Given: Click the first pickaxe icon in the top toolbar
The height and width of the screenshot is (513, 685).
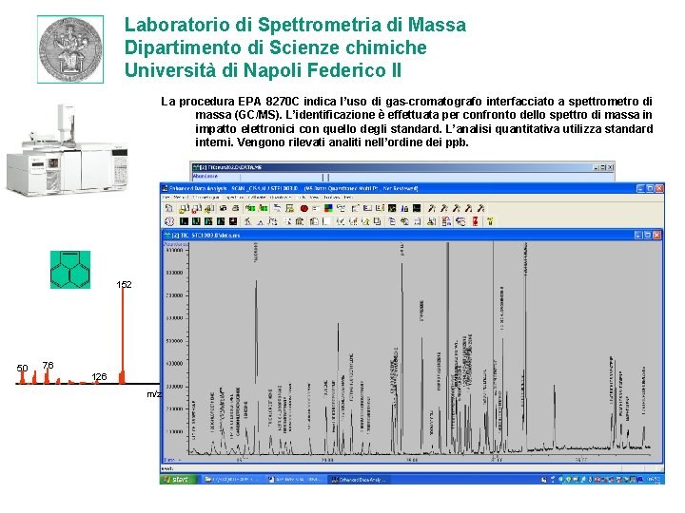Looking at the screenshot, I should tap(431, 208).
